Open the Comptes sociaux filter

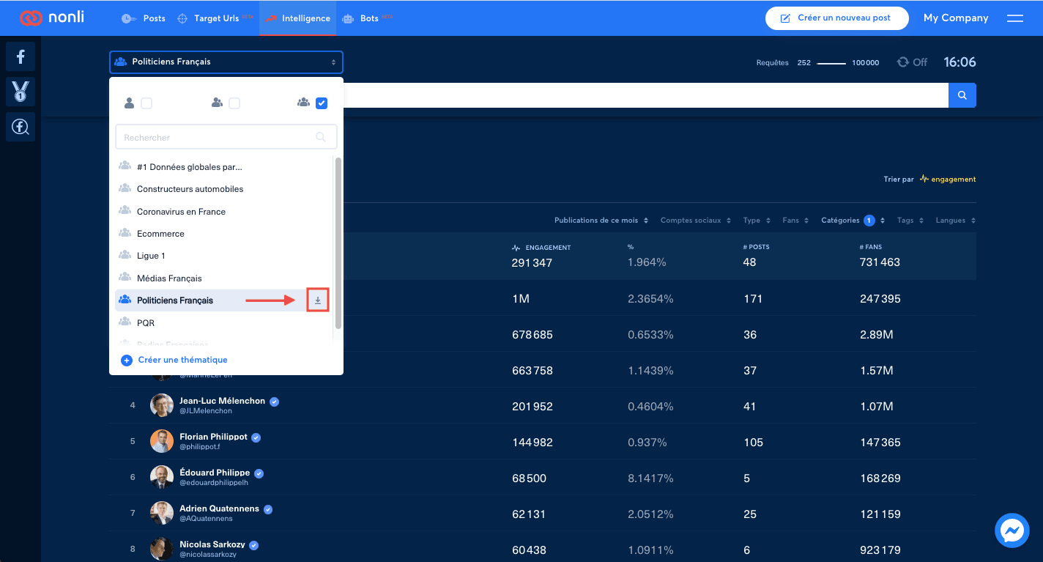pos(695,221)
